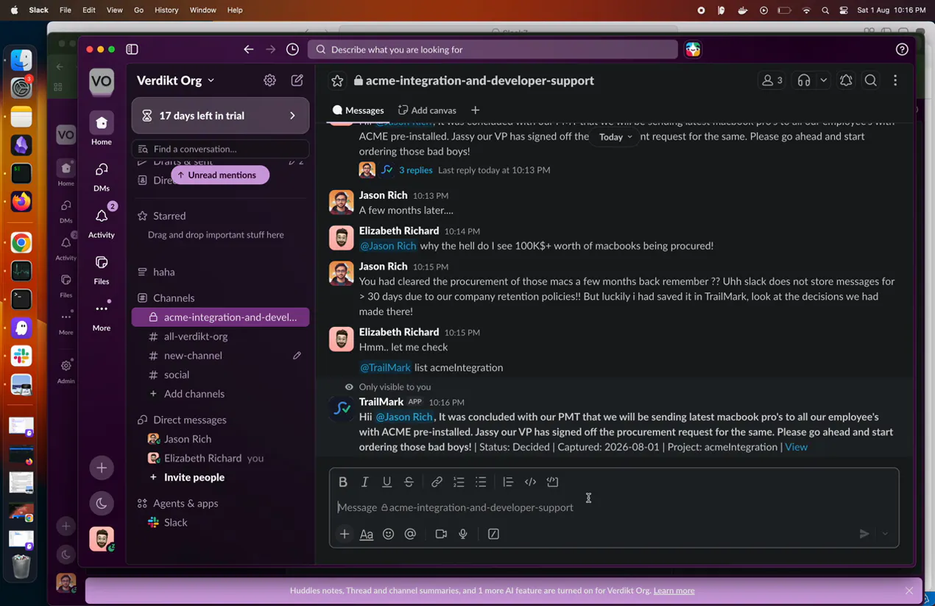The width and height of the screenshot is (935, 606).
Task: Open the Home tab in rail
Action: click(102, 129)
